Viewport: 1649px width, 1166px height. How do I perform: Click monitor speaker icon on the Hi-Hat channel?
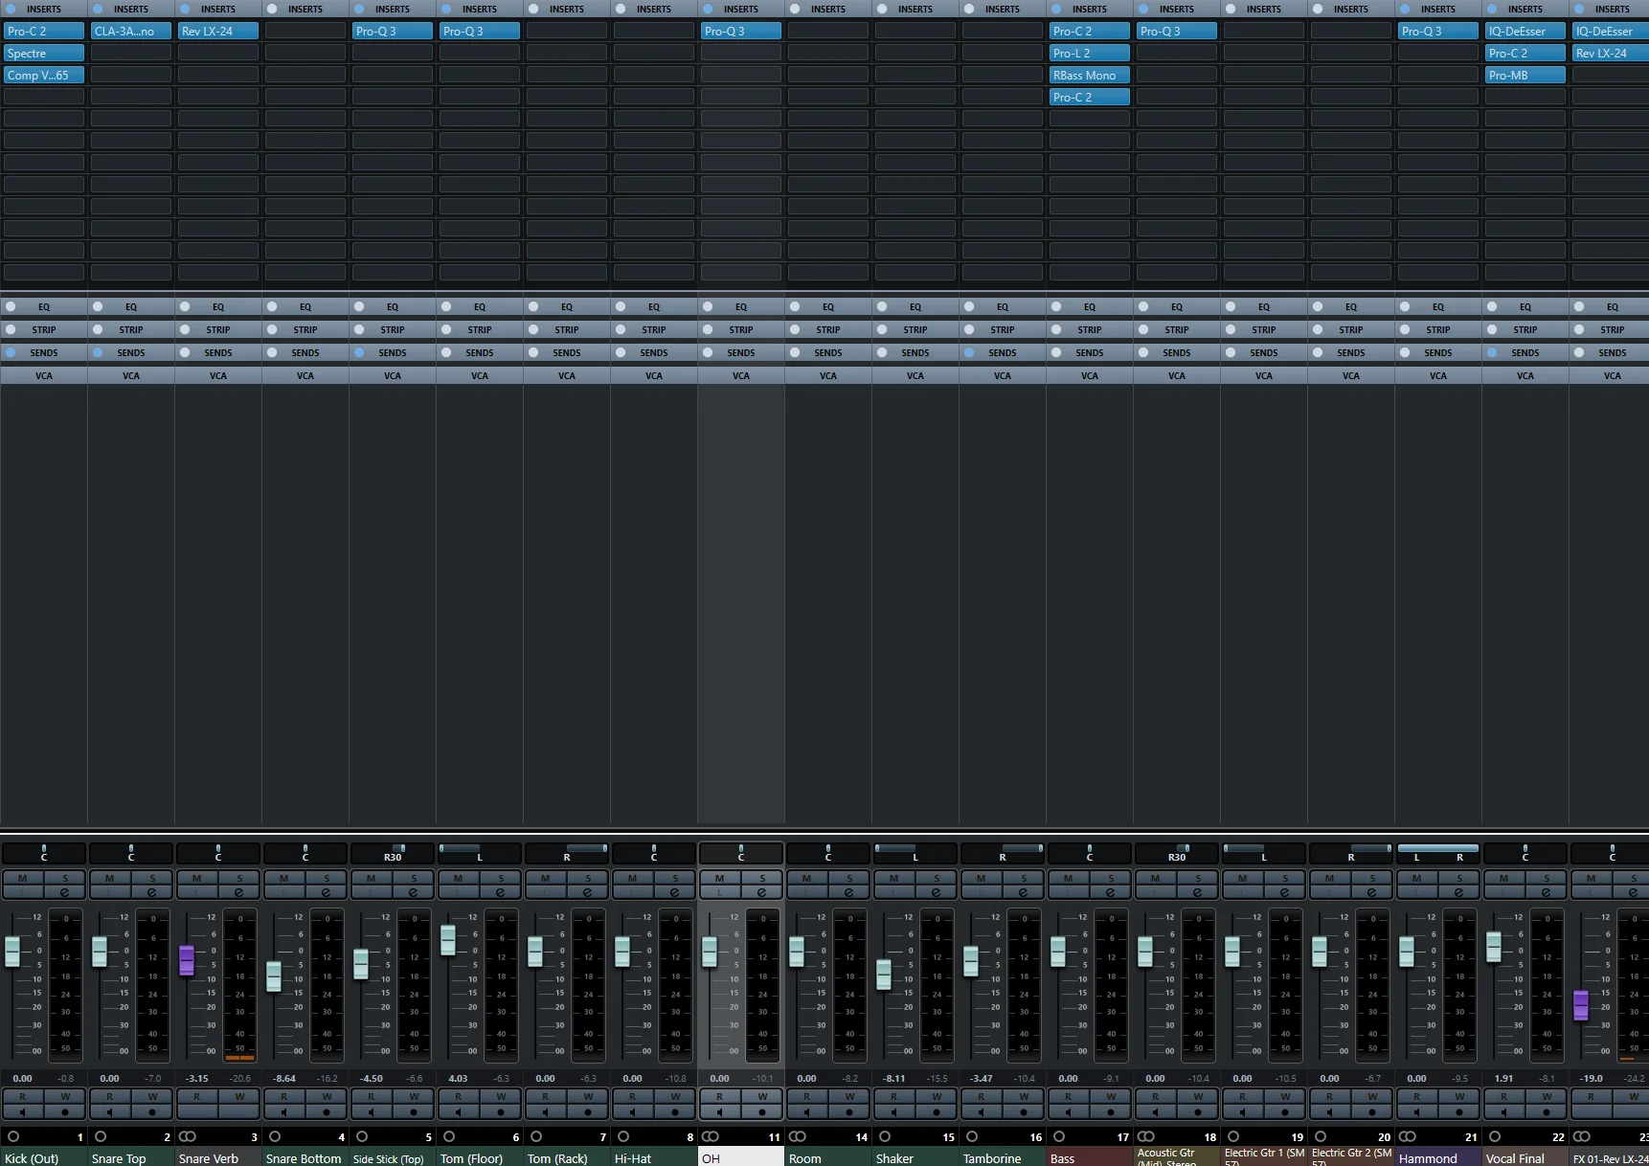tap(633, 1111)
